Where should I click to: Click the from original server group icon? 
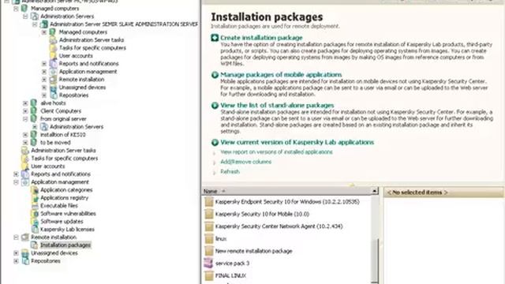[x=34, y=119]
